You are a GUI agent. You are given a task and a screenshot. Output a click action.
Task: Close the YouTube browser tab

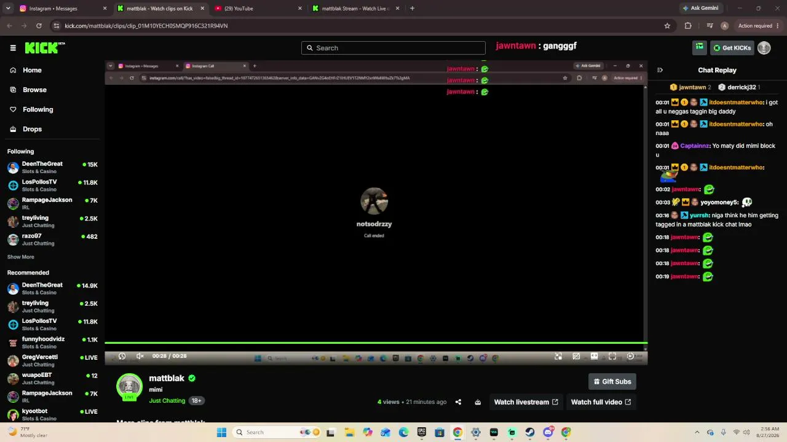click(x=300, y=9)
